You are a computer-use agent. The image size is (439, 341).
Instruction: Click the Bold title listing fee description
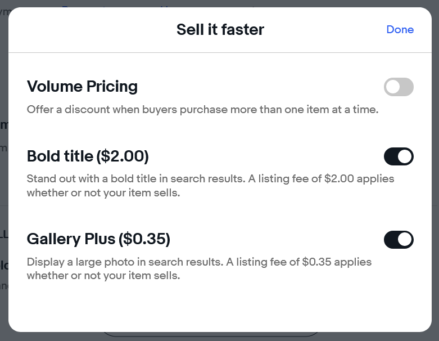pos(210,179)
